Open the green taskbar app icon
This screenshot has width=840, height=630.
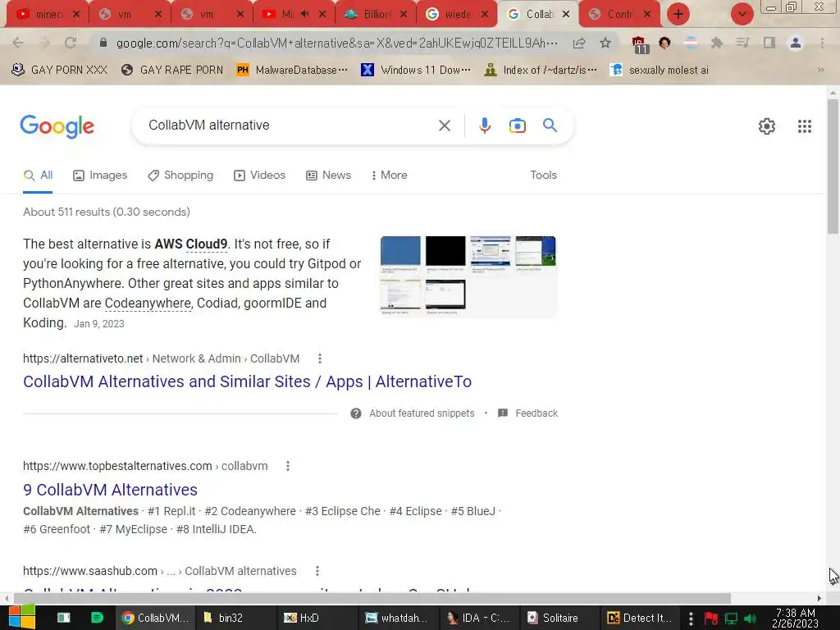97,618
